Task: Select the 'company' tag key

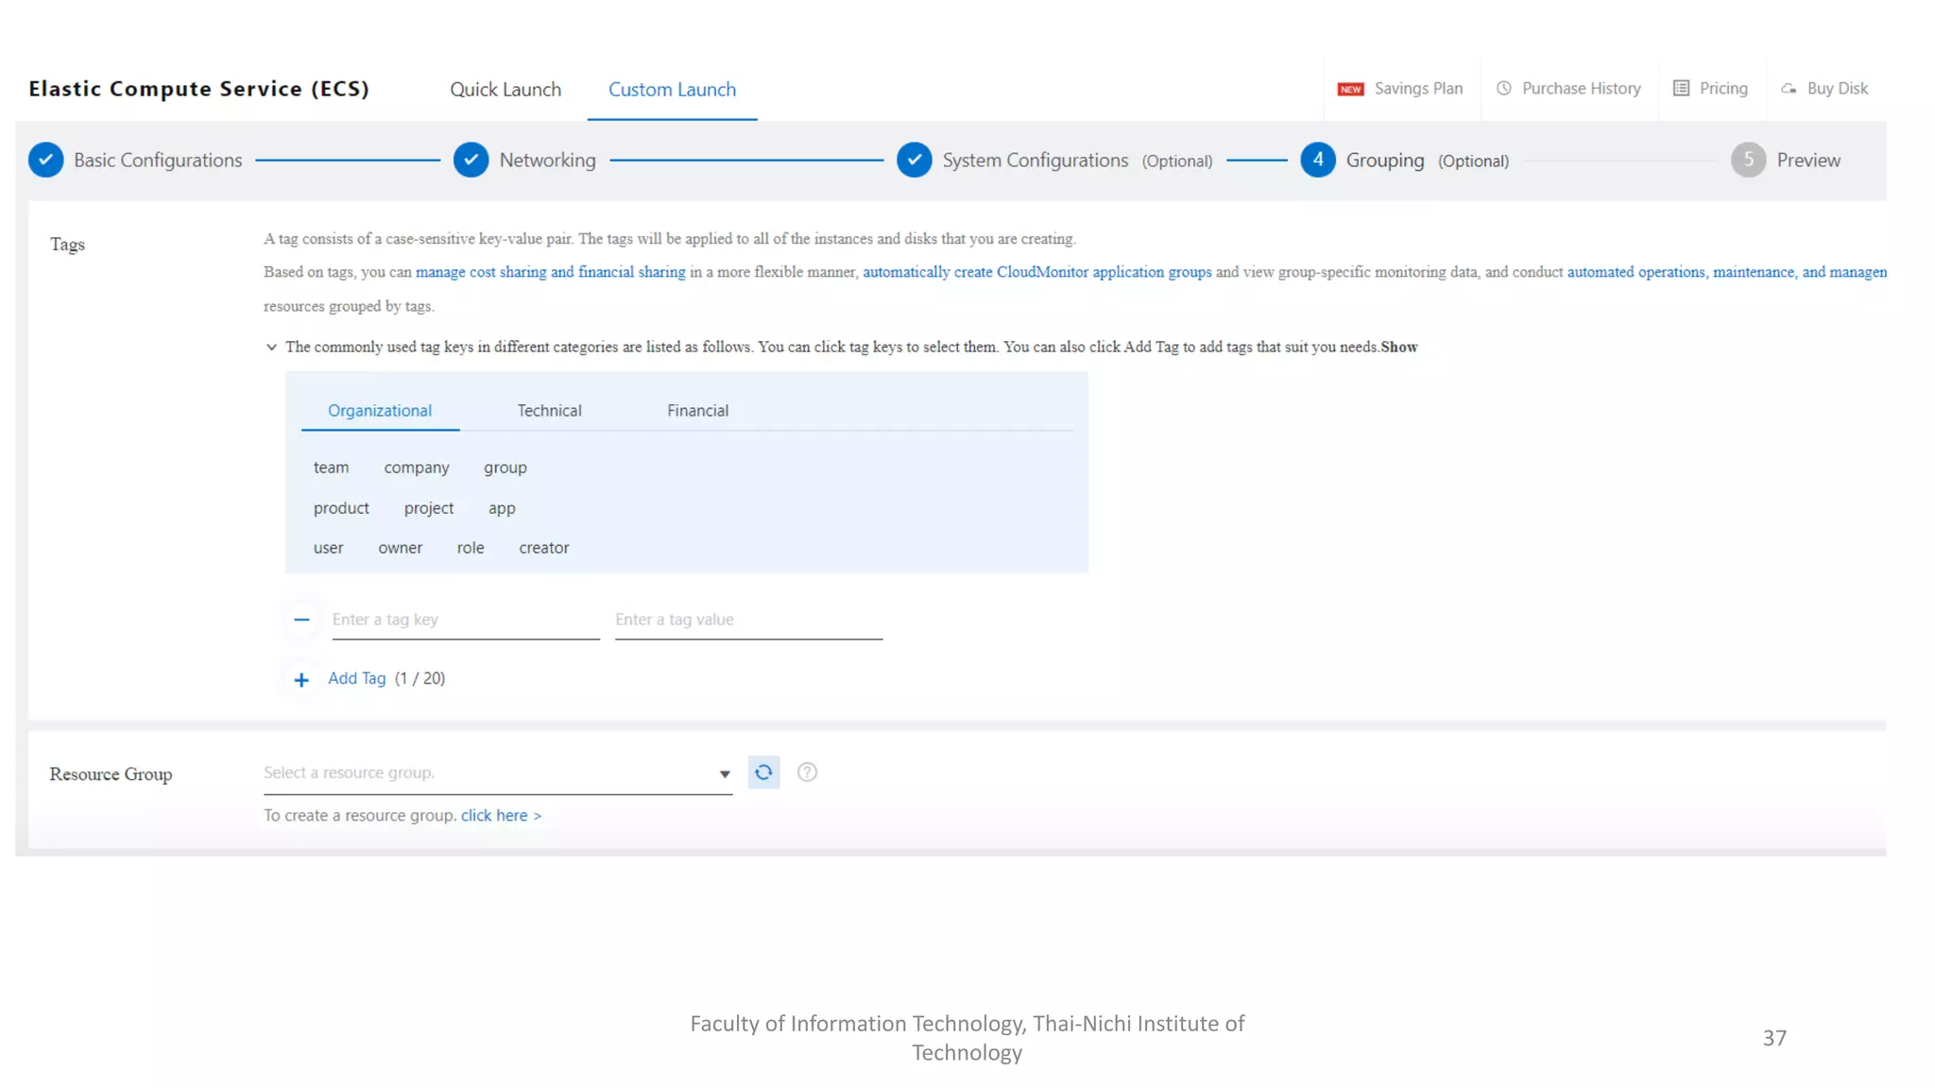Action: (416, 467)
